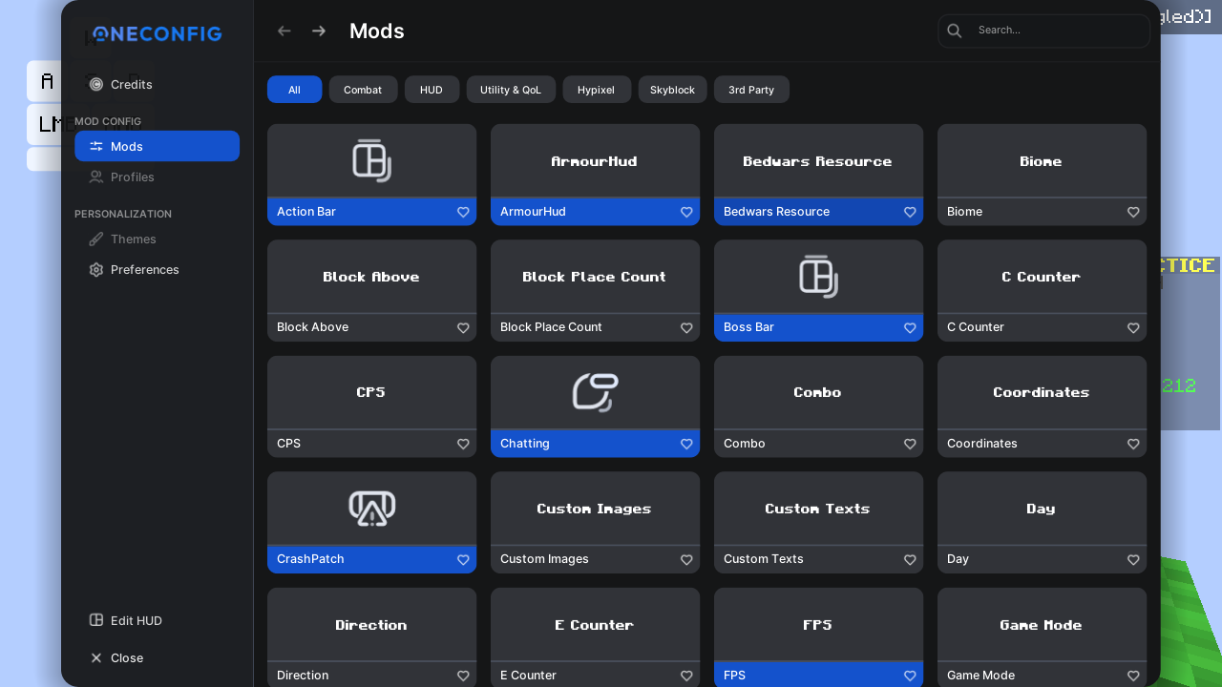
Task: Favorite the Action Bar mod heart icon
Action: pyautogui.click(x=463, y=212)
